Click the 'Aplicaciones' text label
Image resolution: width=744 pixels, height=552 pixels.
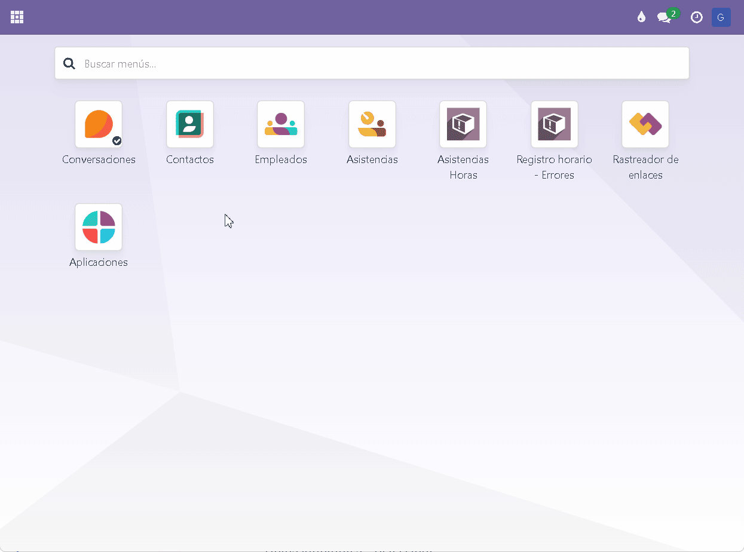point(98,262)
